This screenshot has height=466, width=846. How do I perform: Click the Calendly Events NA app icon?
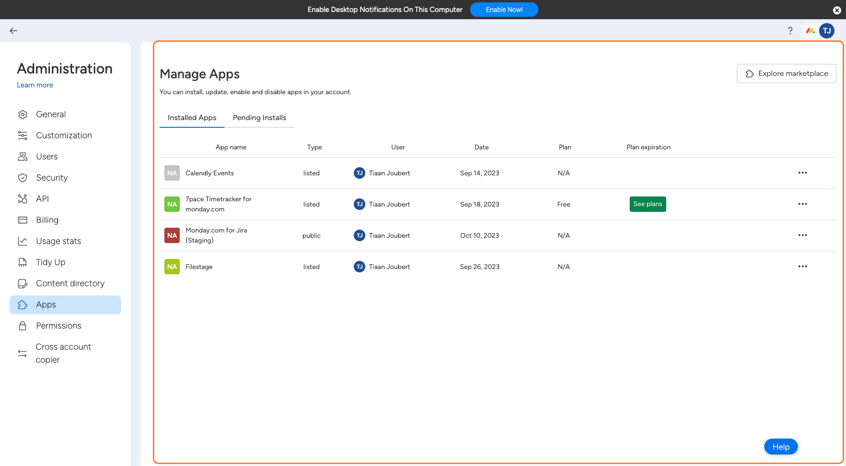[172, 173]
